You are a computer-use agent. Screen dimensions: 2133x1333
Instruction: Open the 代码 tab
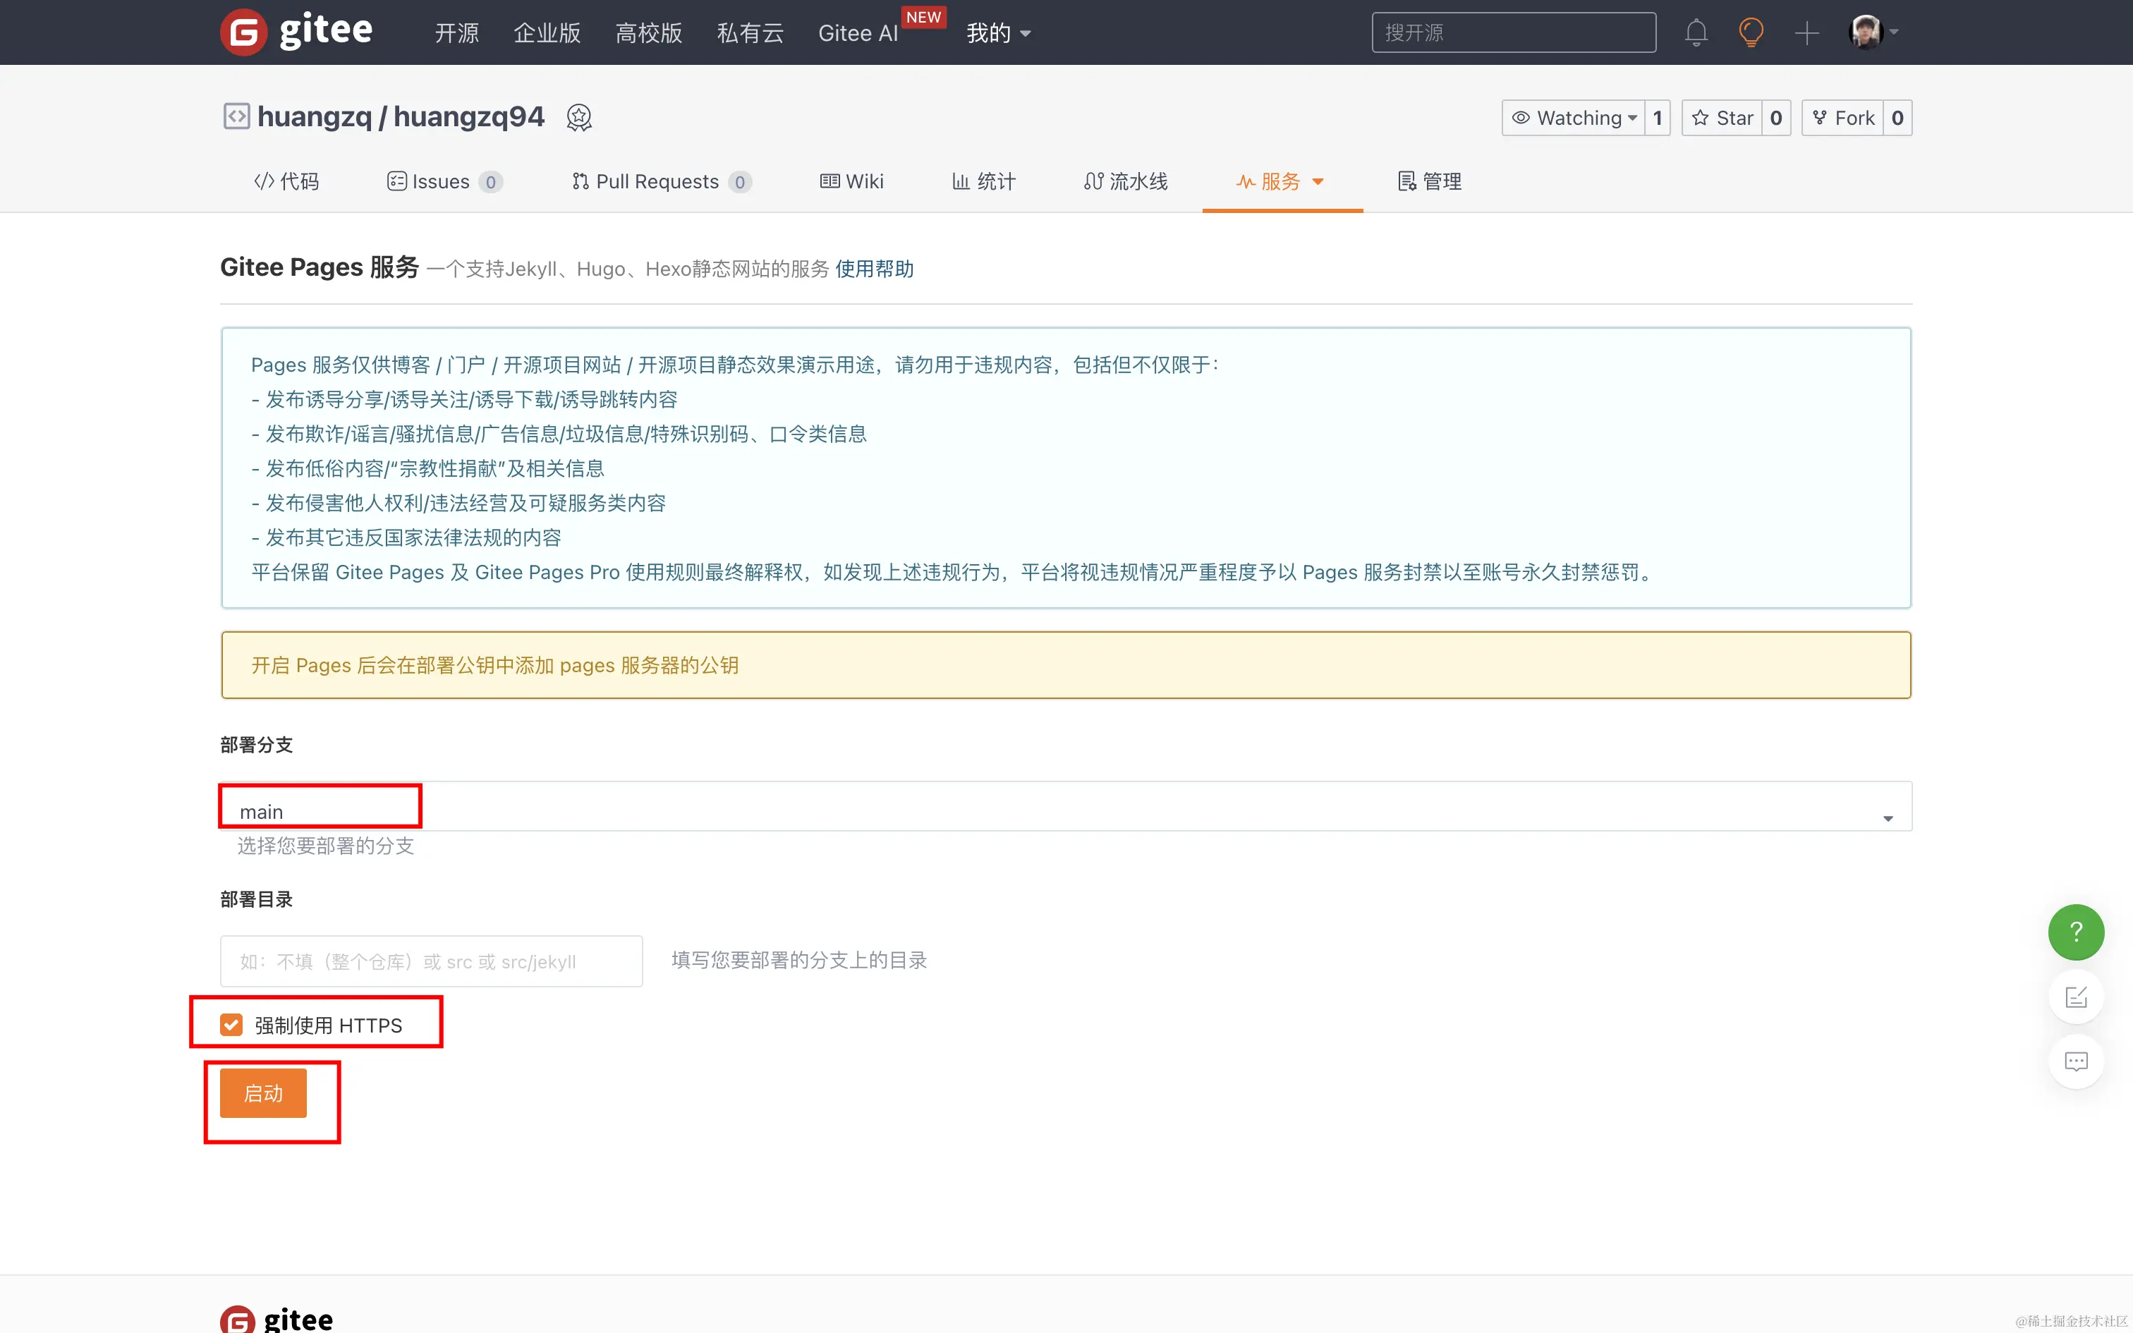tap(286, 182)
